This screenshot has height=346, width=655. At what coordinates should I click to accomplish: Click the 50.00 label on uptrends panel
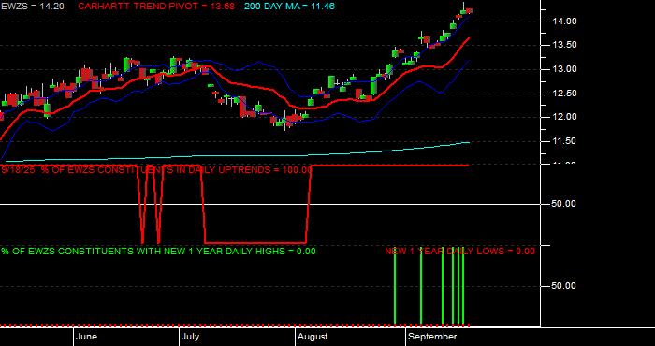click(564, 204)
